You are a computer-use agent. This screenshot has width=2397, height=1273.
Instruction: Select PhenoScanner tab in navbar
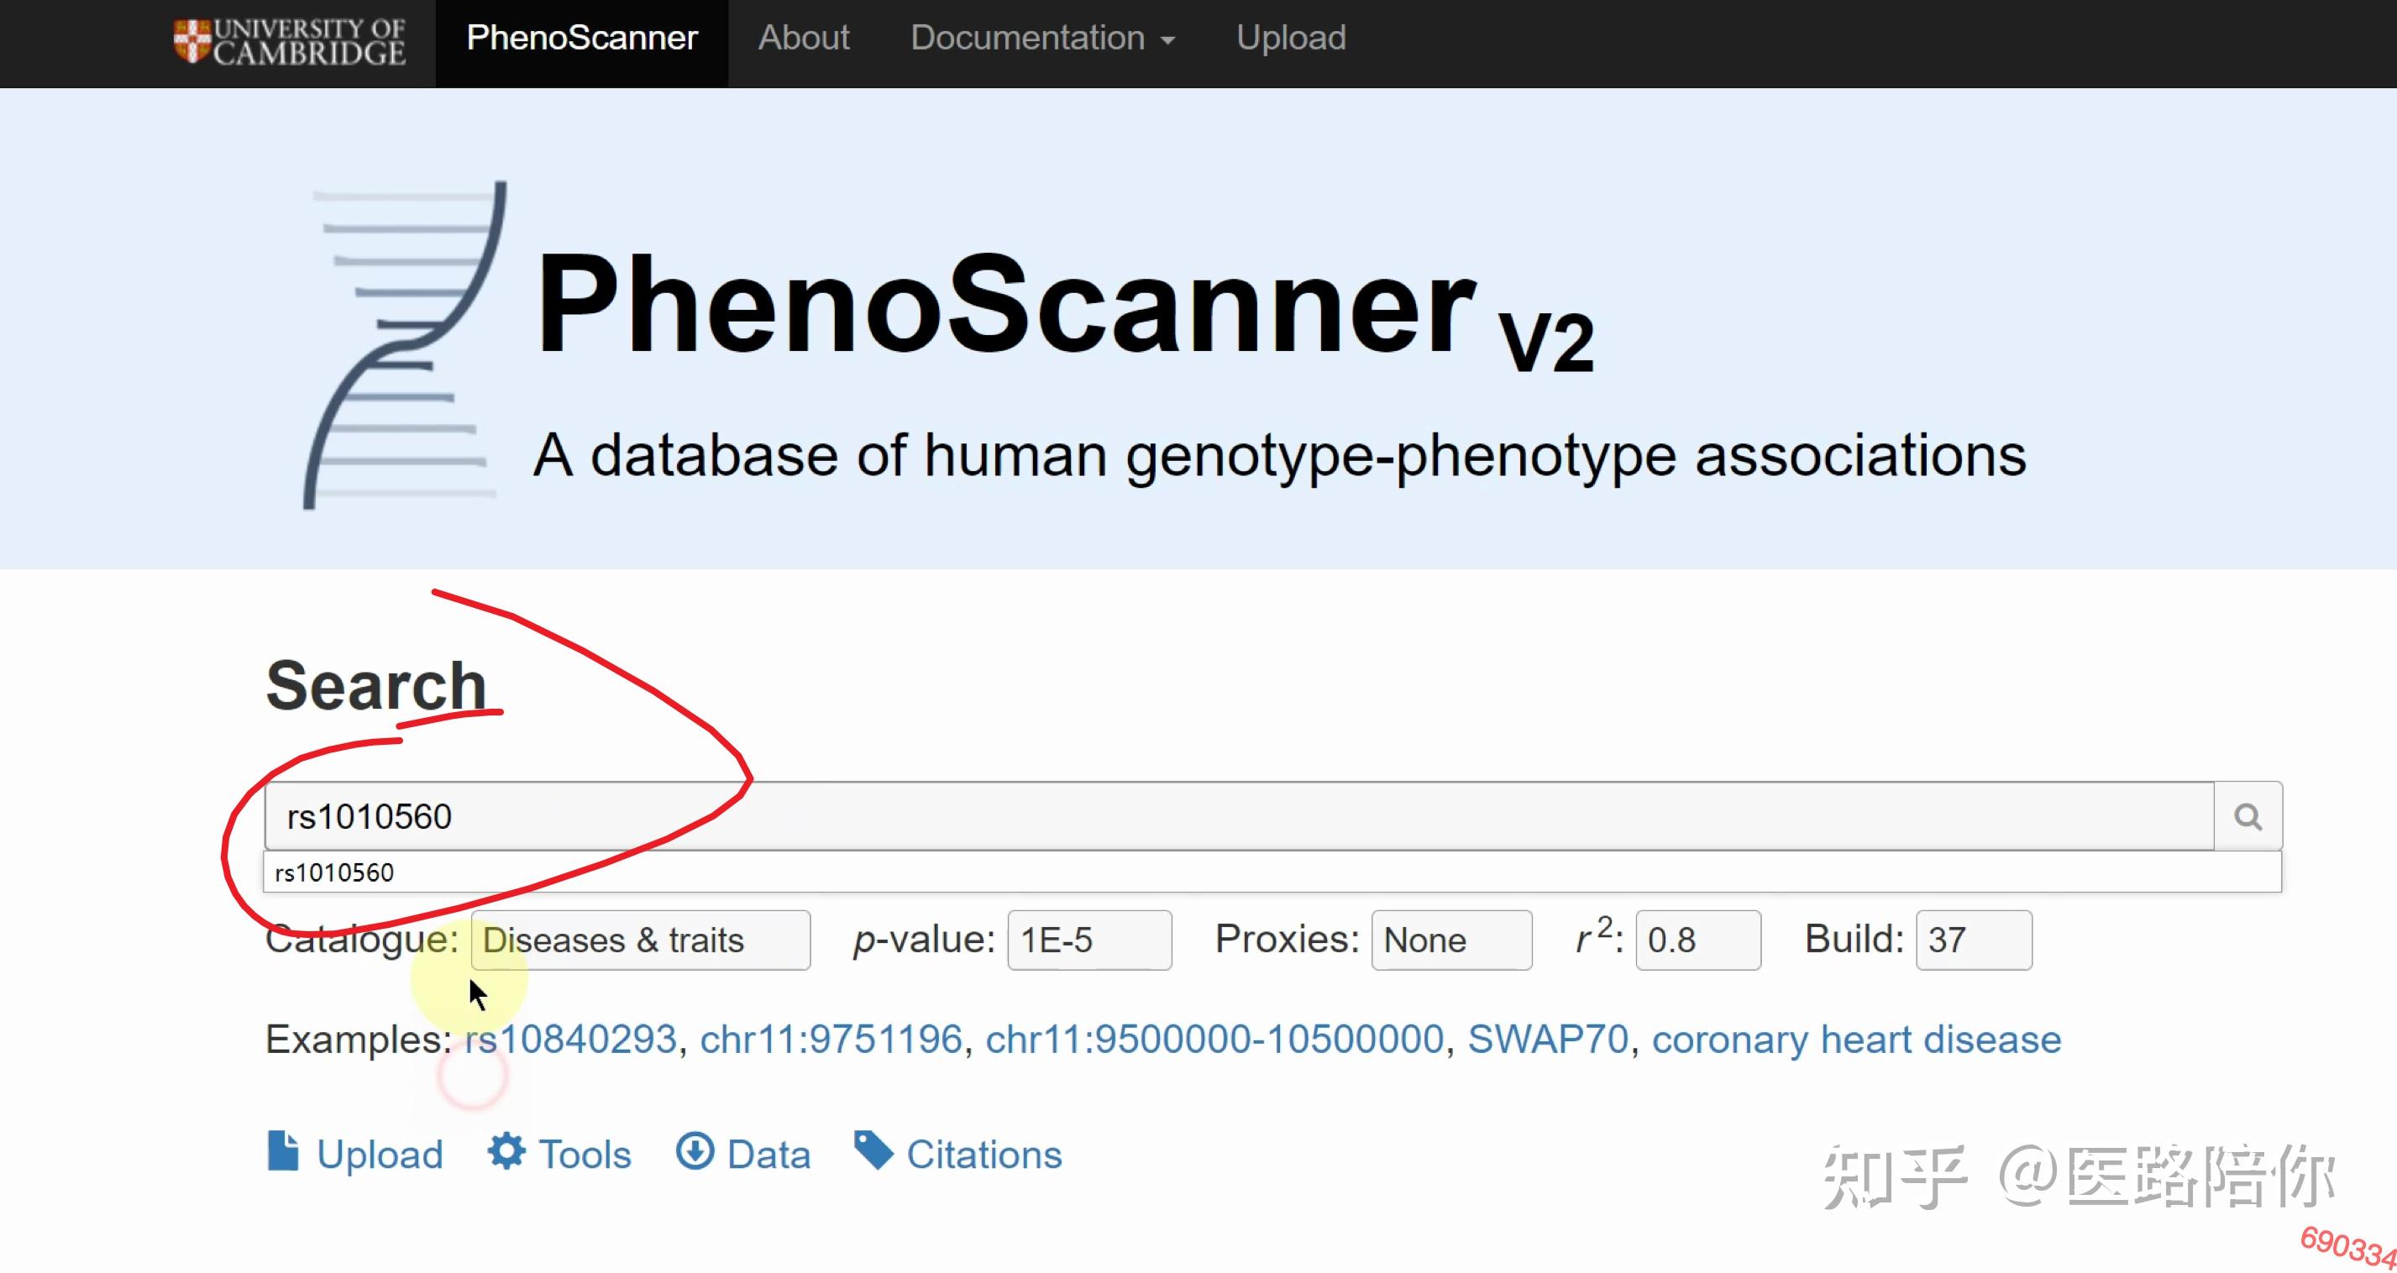581,38
